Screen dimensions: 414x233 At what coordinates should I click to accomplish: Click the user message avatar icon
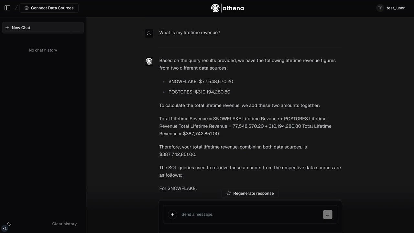(x=149, y=33)
